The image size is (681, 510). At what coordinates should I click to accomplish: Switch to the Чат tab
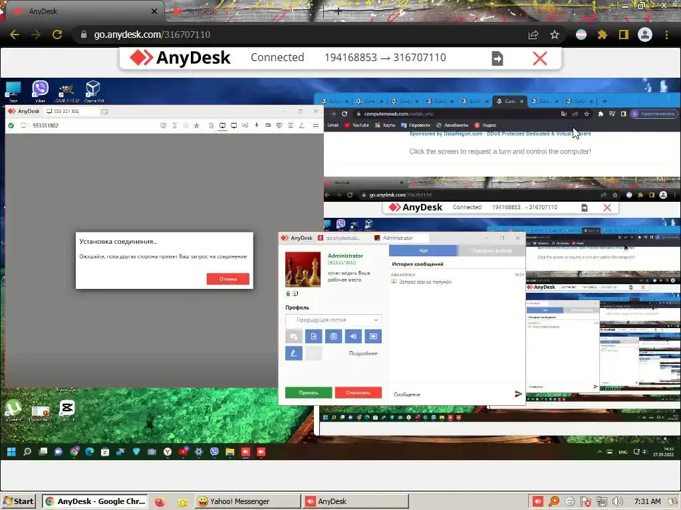pyautogui.click(x=424, y=250)
